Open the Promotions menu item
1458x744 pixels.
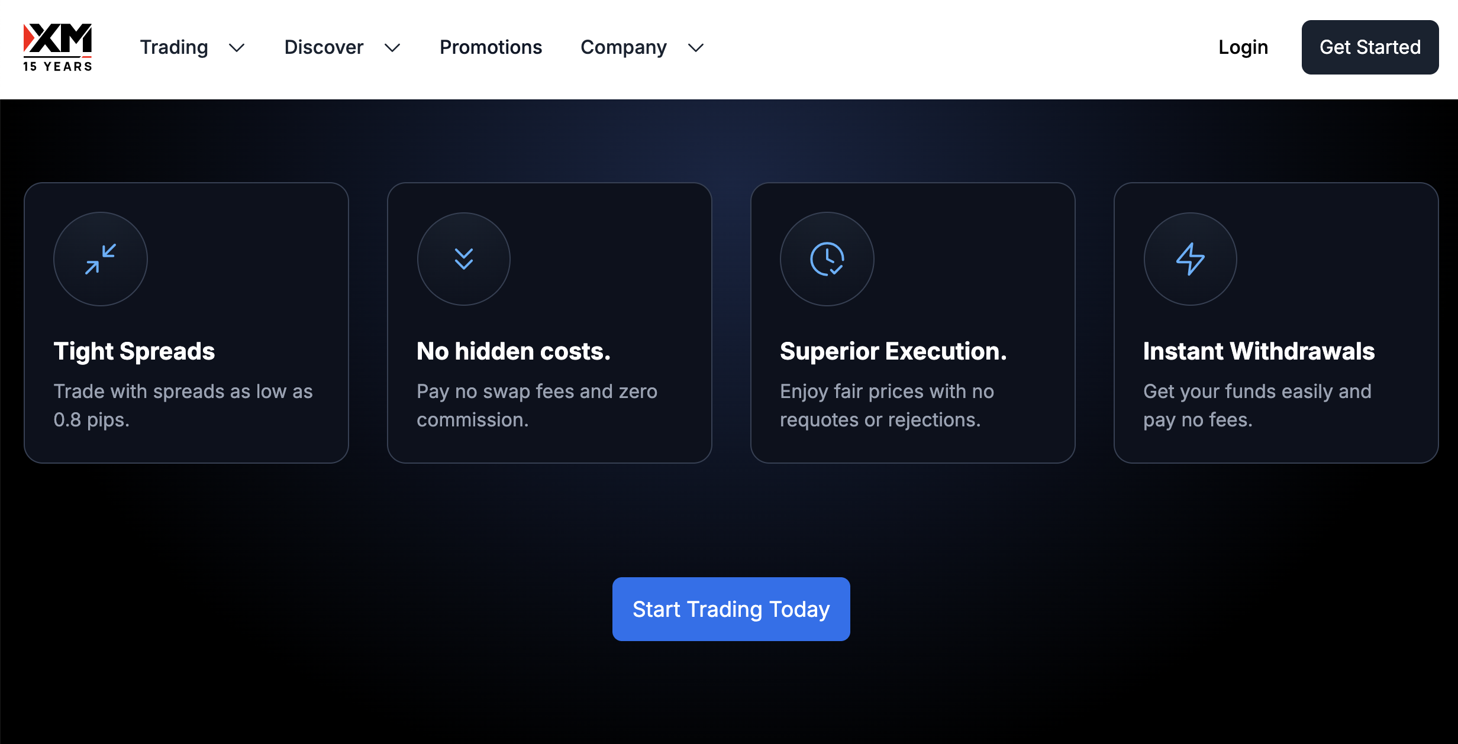coord(491,47)
